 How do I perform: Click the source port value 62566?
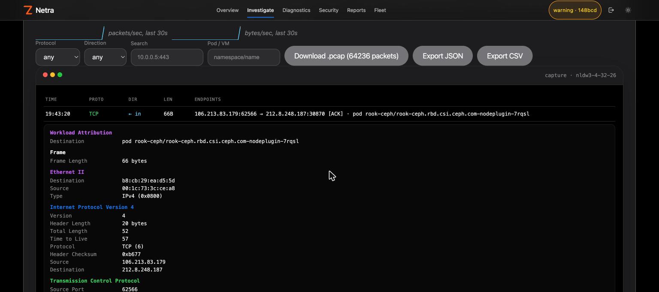pyautogui.click(x=130, y=289)
